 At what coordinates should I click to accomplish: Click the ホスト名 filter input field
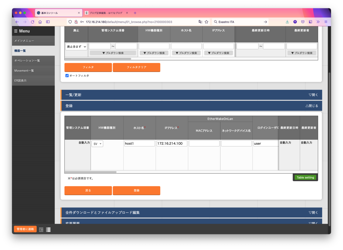click(x=186, y=46)
